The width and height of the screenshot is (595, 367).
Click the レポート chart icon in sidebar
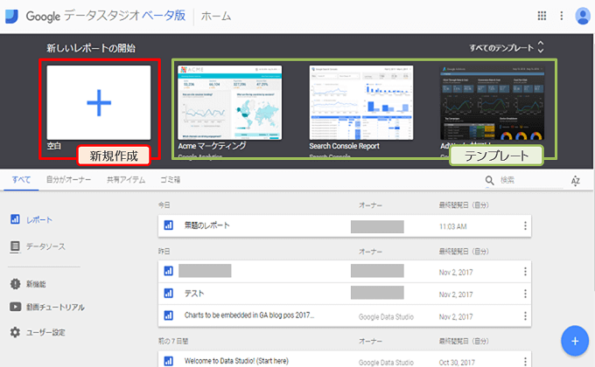15,219
